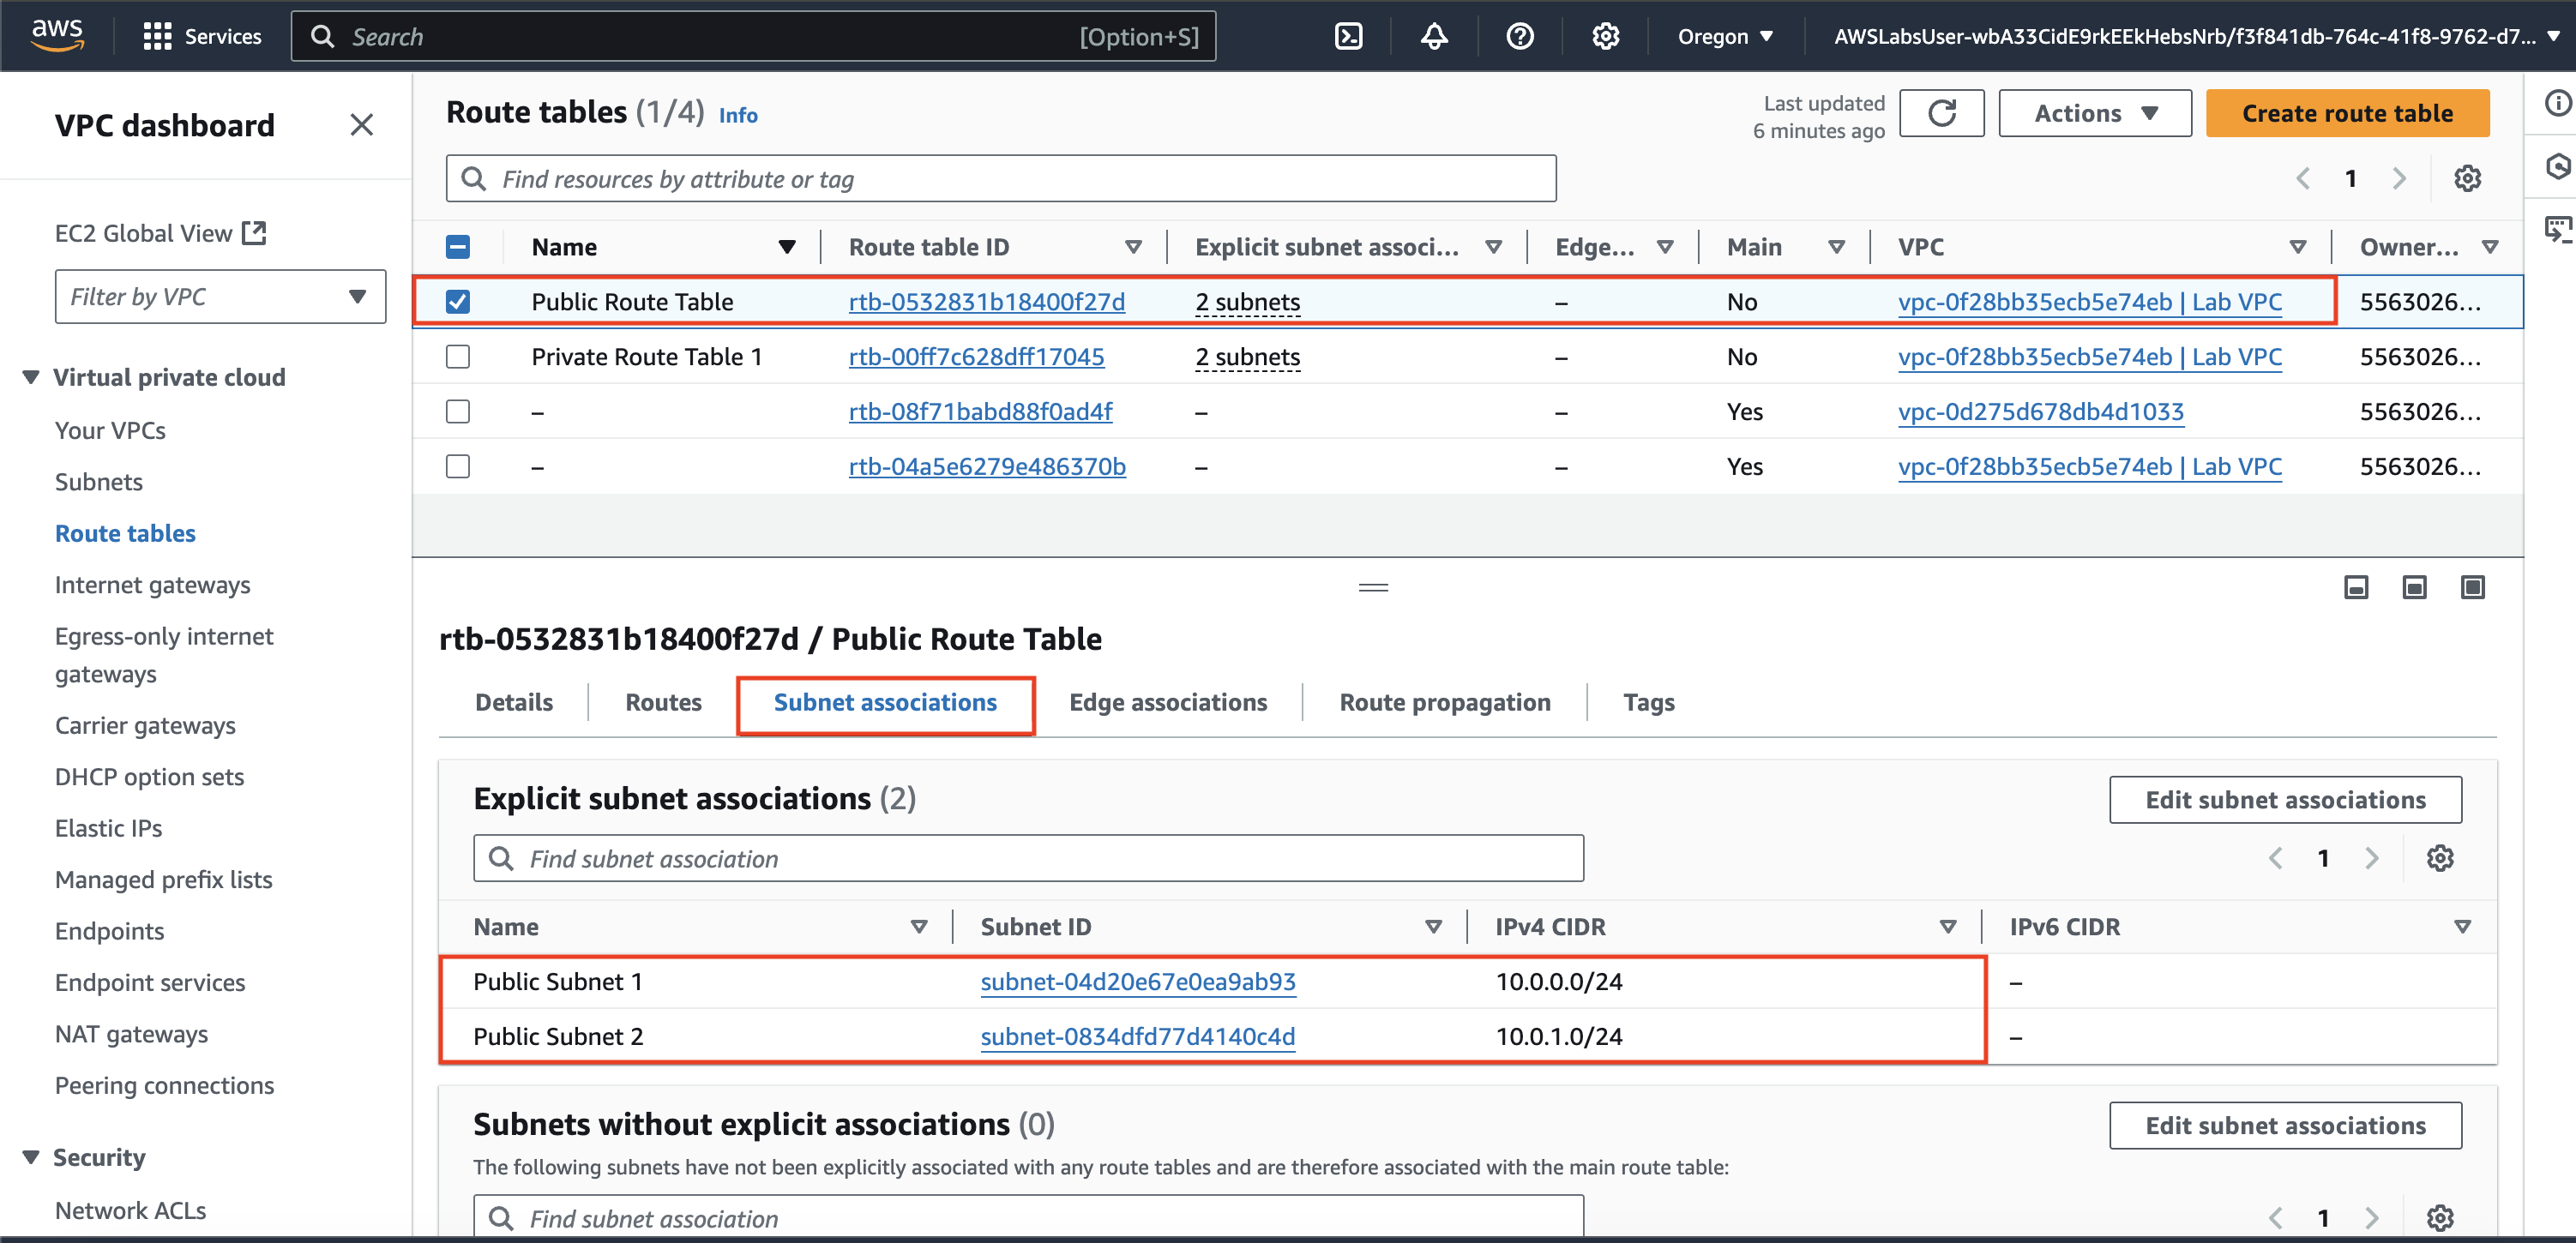The width and height of the screenshot is (2576, 1243).
Task: Click the Find resources search field
Action: point(1000,179)
